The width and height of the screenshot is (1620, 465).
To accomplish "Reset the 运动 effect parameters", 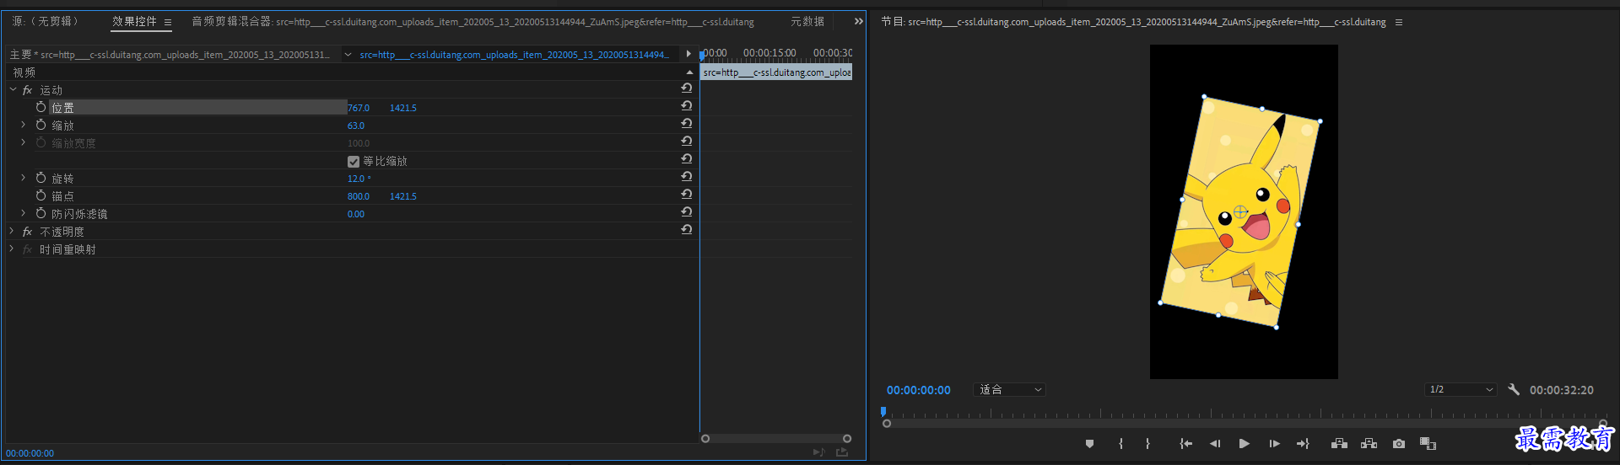I will 686,88.
